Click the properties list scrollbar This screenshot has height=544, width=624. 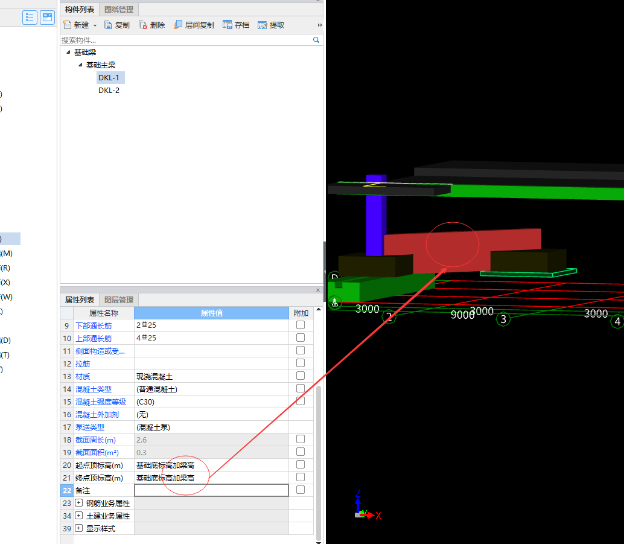pyautogui.click(x=319, y=462)
